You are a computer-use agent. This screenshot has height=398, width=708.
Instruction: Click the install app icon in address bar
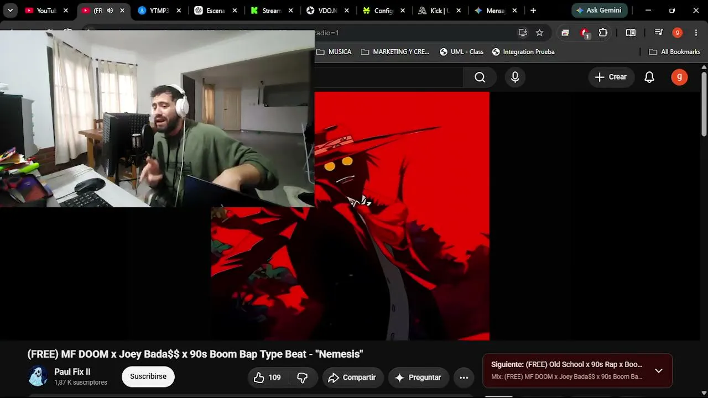523,33
